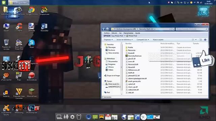Open the Easy Photo Print dropdown arrow

coord(125,36)
